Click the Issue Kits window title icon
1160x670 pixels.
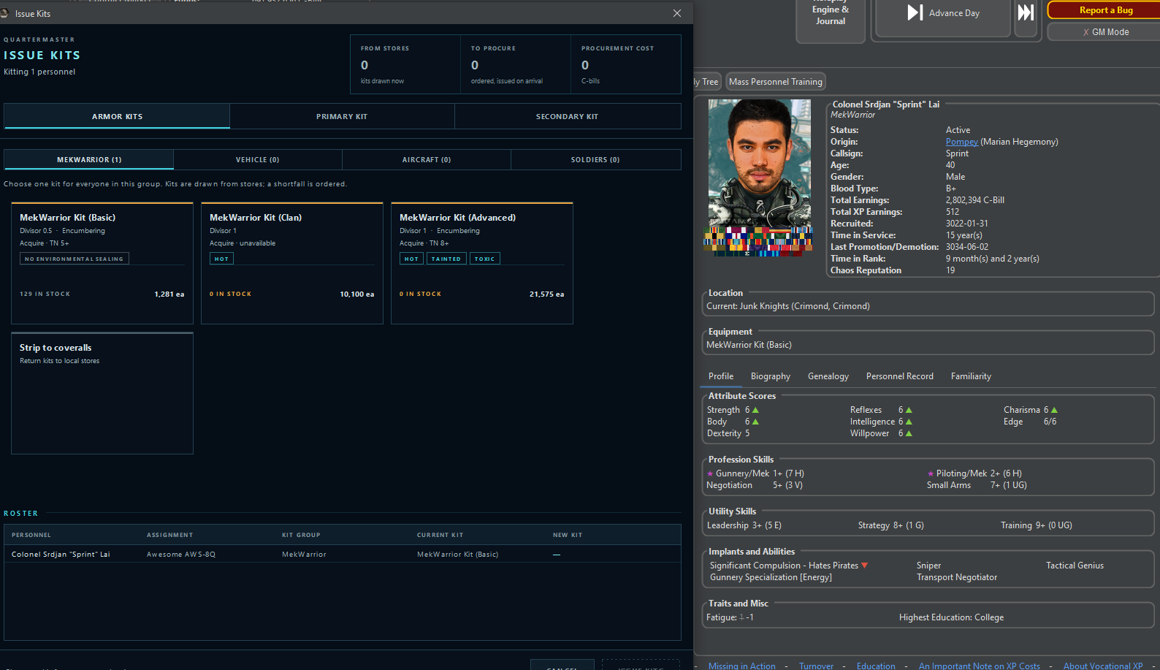pos(5,13)
